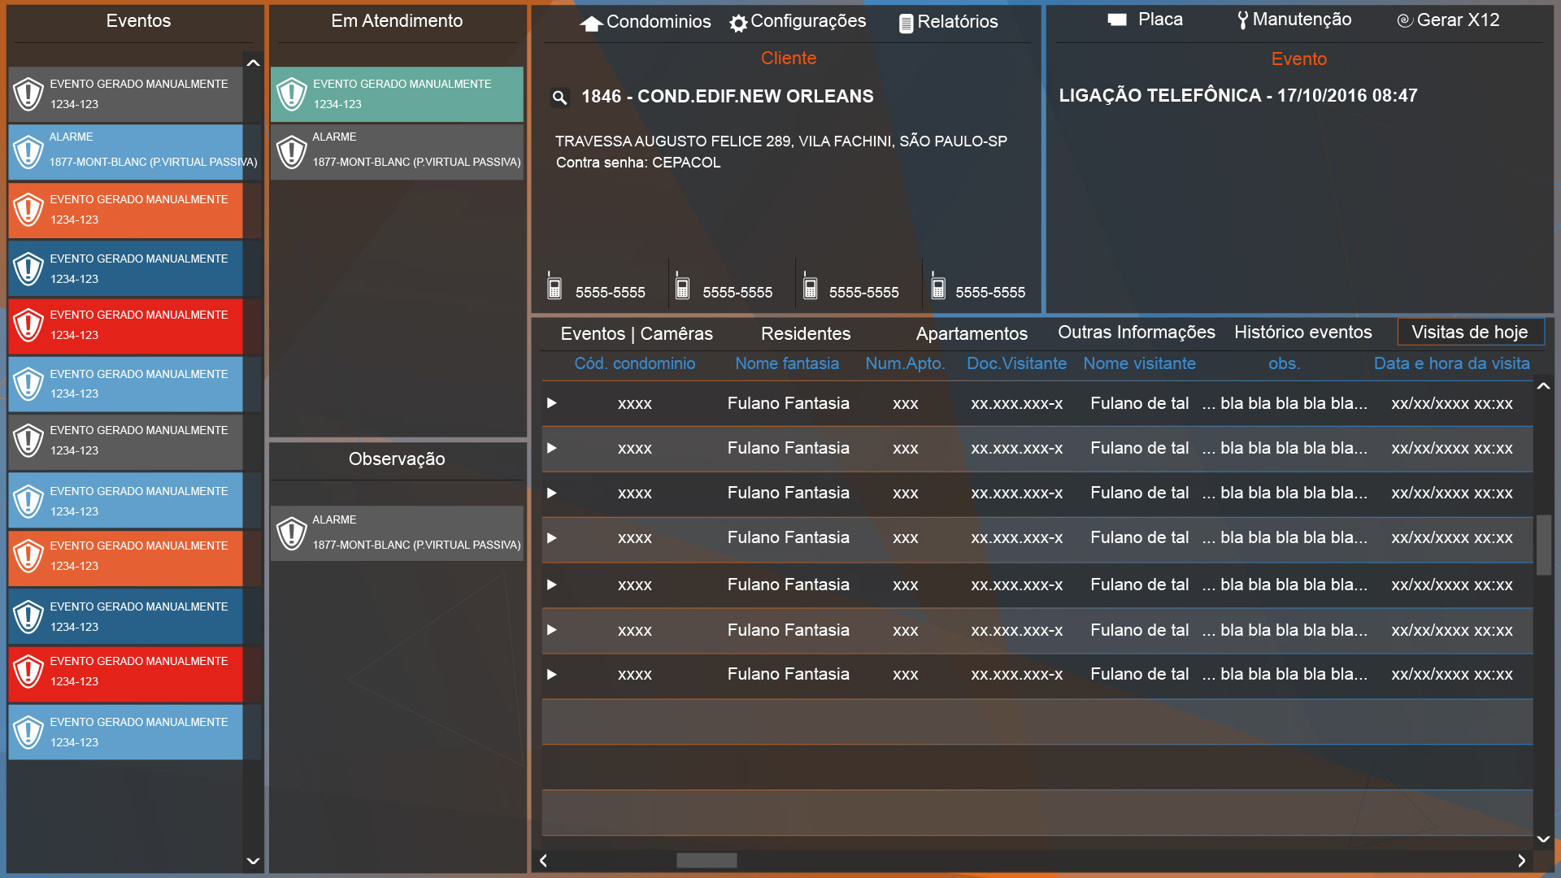Click shield icon of green event in Em Atendimento
The image size is (1561, 878).
pos(291,94)
